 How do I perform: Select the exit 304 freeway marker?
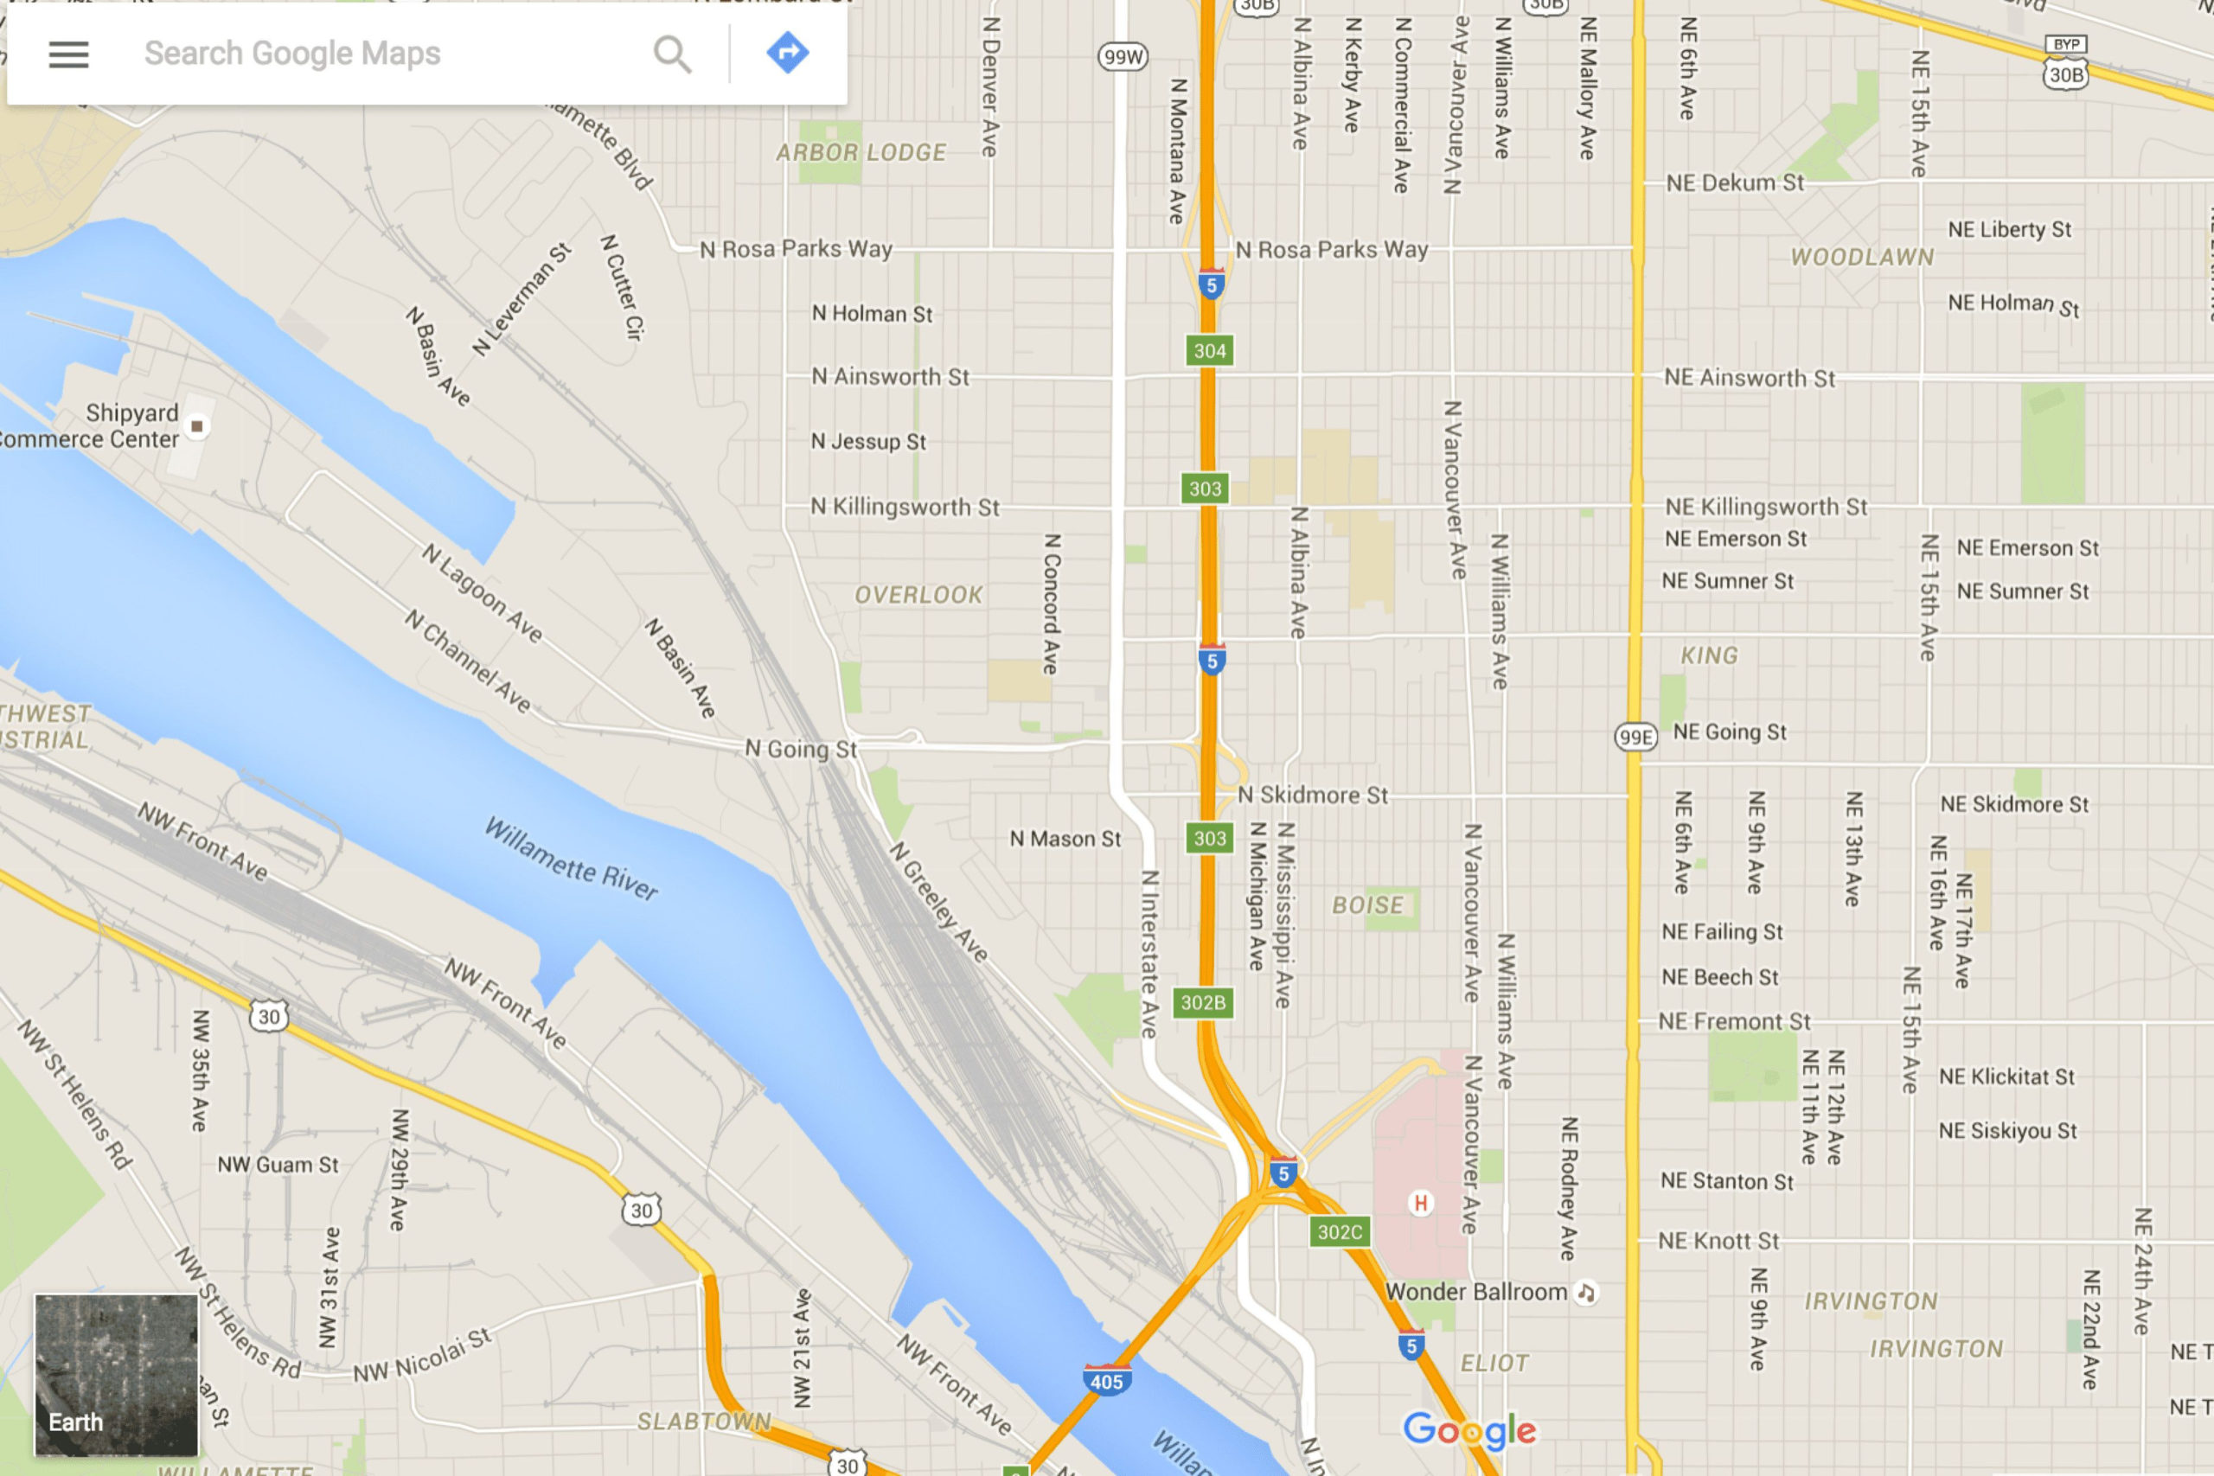point(1209,349)
